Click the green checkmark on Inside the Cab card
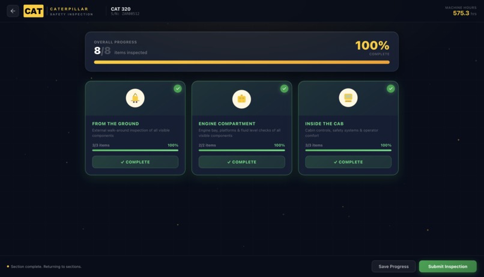 tap(390, 88)
